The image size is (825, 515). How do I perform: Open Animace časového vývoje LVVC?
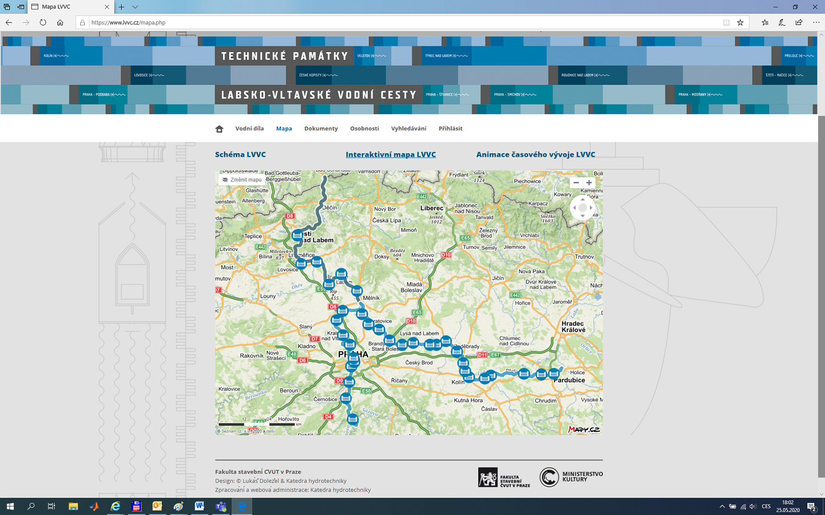535,155
